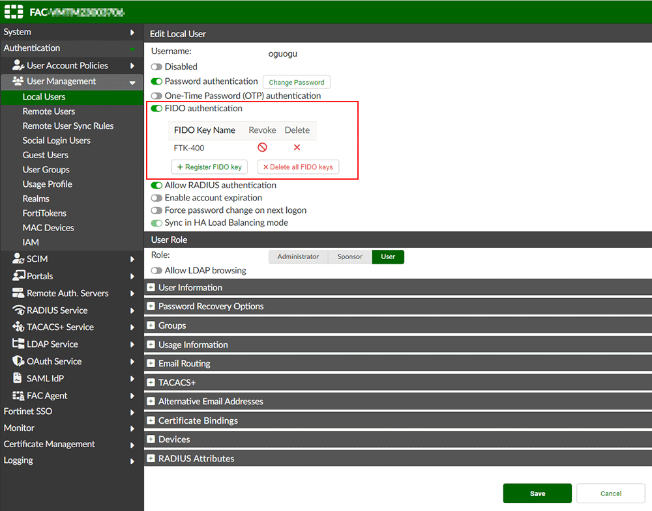652x511 pixels.
Task: Click the RADIUS Service icon
Action: click(x=19, y=310)
